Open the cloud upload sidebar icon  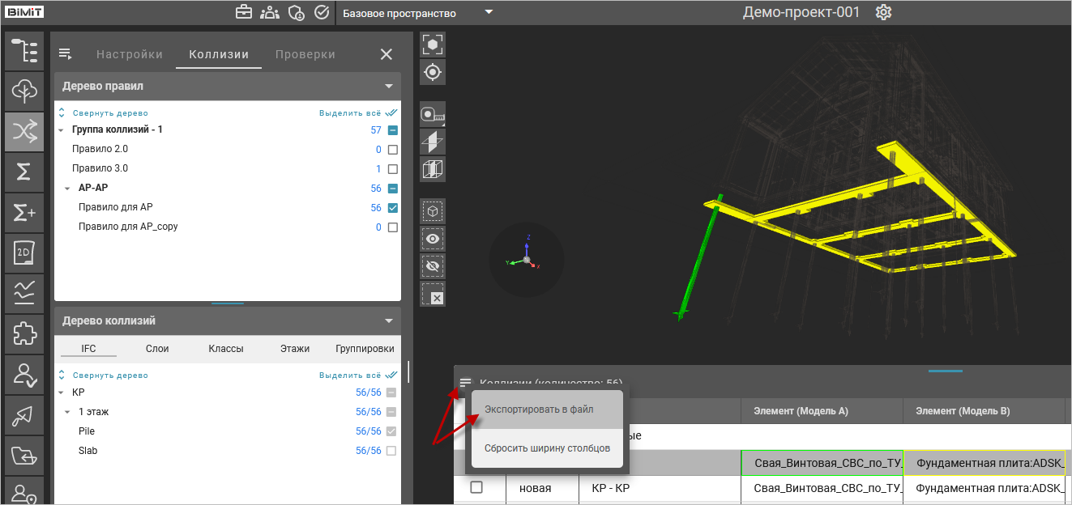[x=24, y=91]
